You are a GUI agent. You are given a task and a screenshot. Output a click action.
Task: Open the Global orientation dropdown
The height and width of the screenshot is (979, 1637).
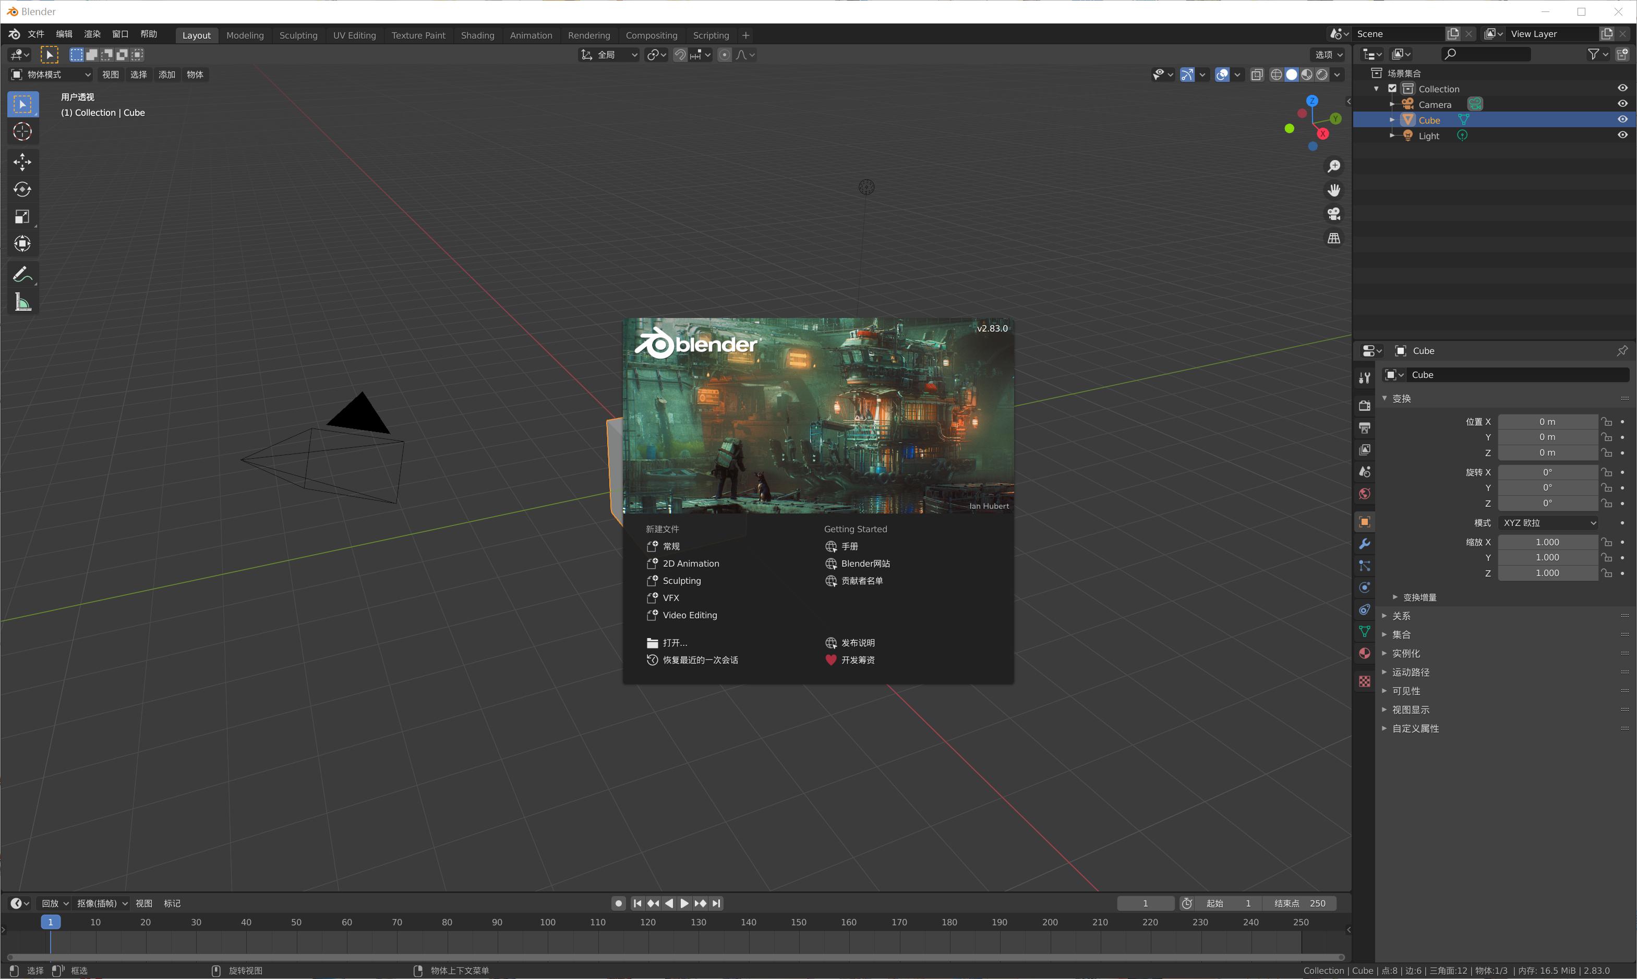point(609,55)
